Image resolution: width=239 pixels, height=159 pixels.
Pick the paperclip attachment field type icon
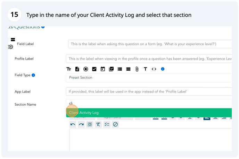pyautogui.click(x=137, y=69)
